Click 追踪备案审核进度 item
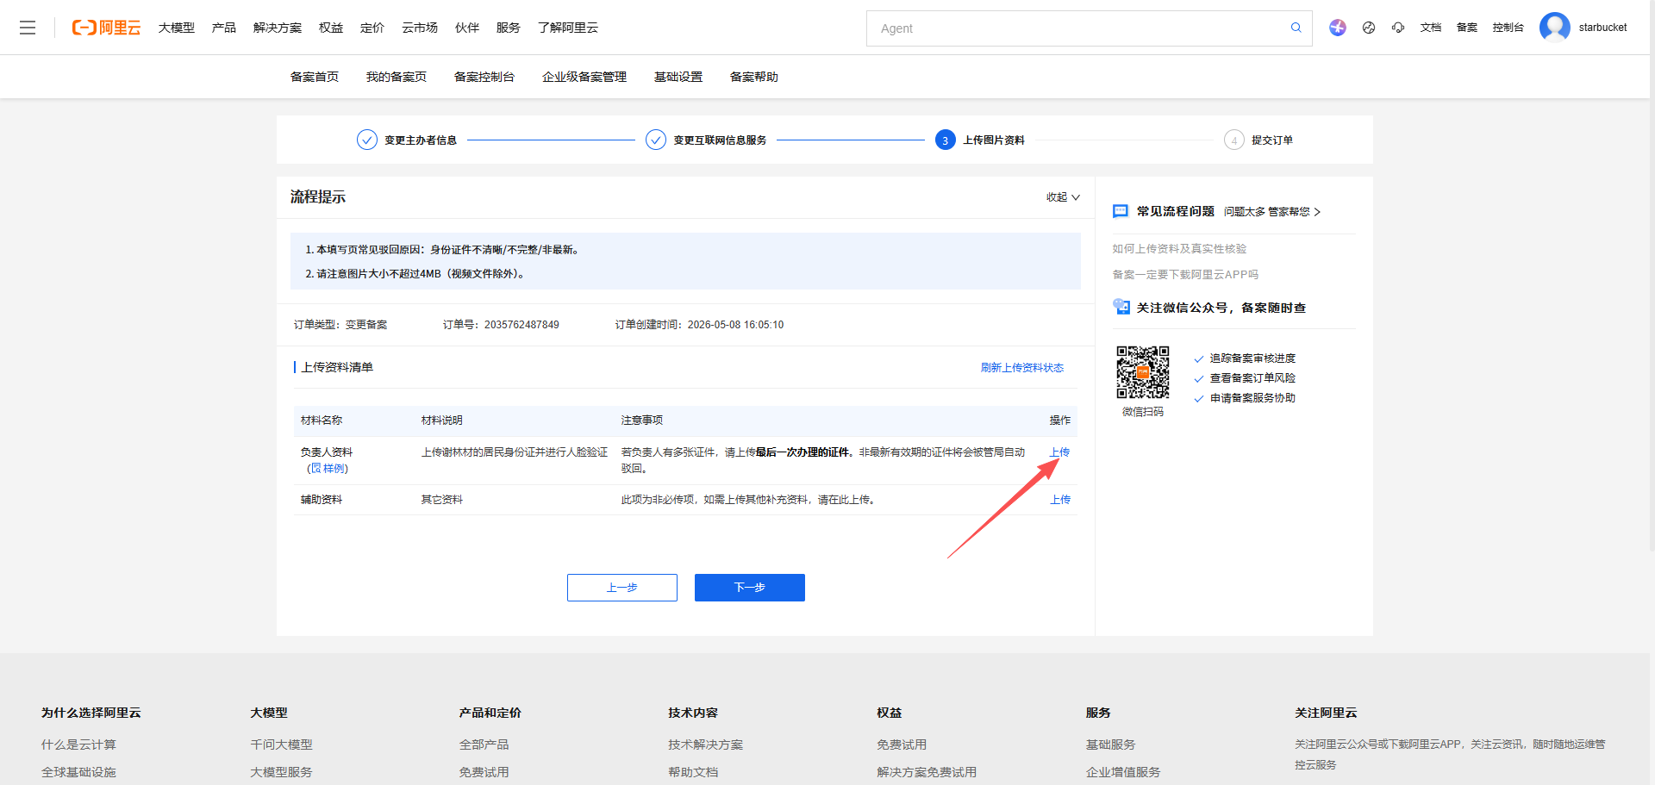This screenshot has width=1655, height=785. [1252, 358]
